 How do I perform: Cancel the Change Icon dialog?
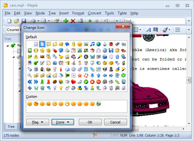pos(115,122)
